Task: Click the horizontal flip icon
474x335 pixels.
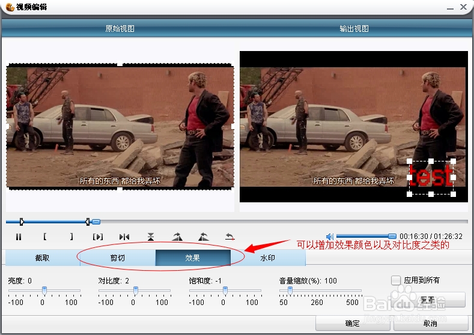Action: (x=124, y=237)
